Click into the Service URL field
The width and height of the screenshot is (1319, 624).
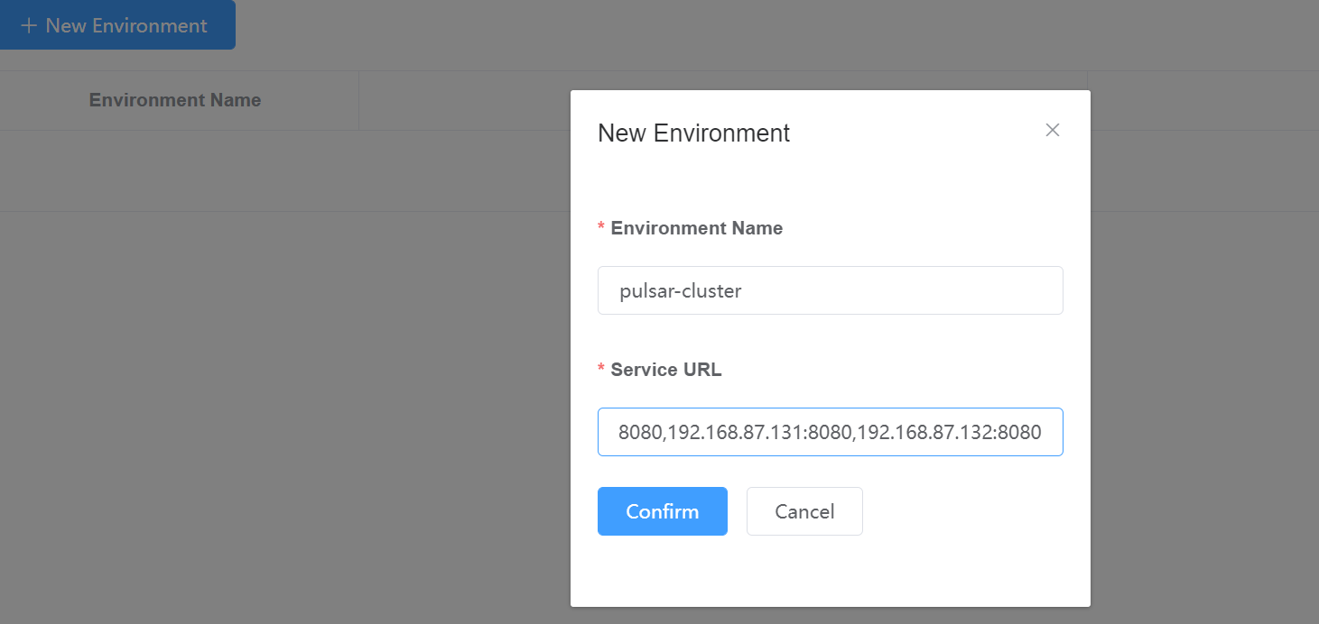click(x=830, y=432)
